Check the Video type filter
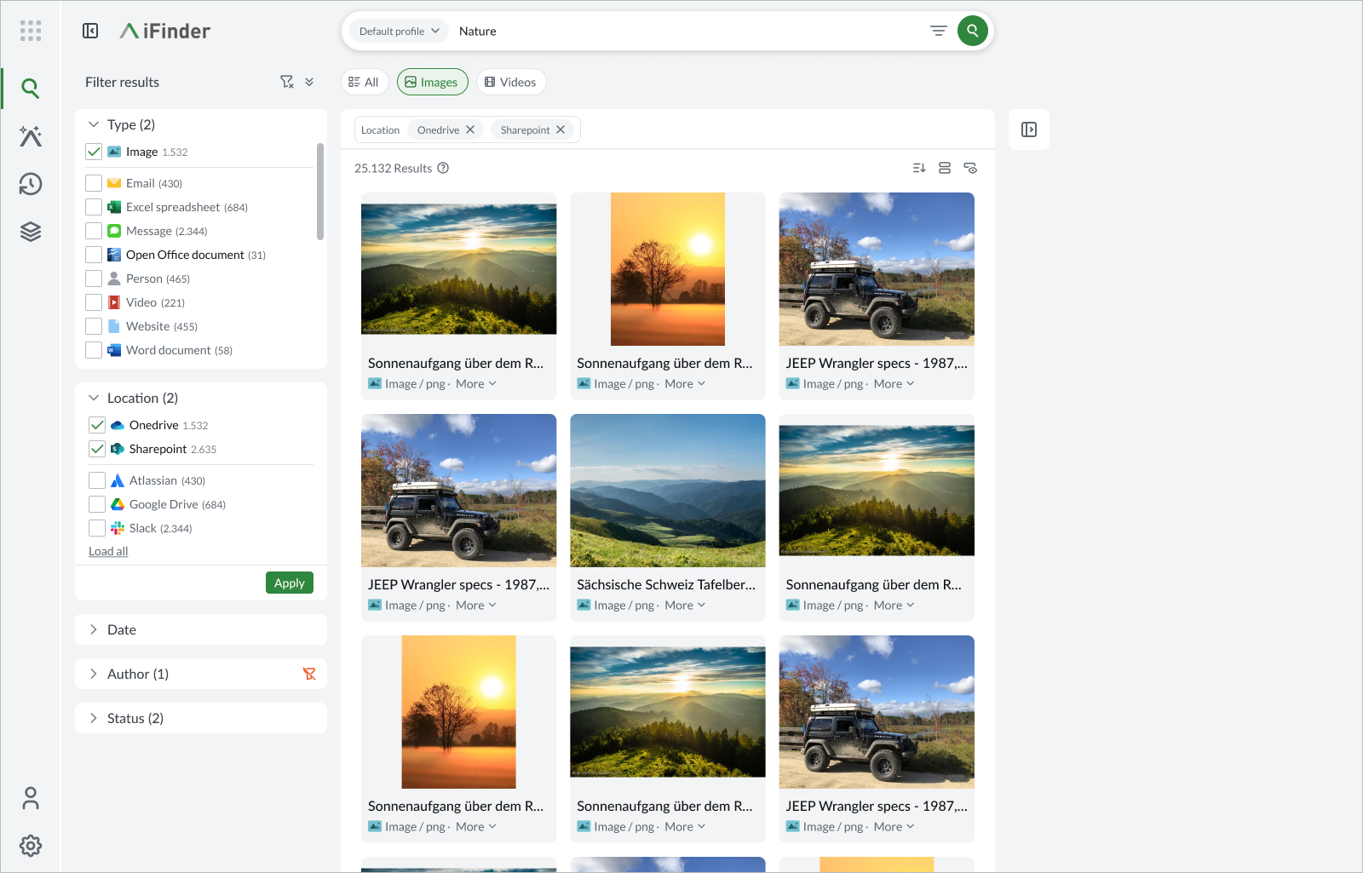This screenshot has width=1363, height=873. pos(94,302)
